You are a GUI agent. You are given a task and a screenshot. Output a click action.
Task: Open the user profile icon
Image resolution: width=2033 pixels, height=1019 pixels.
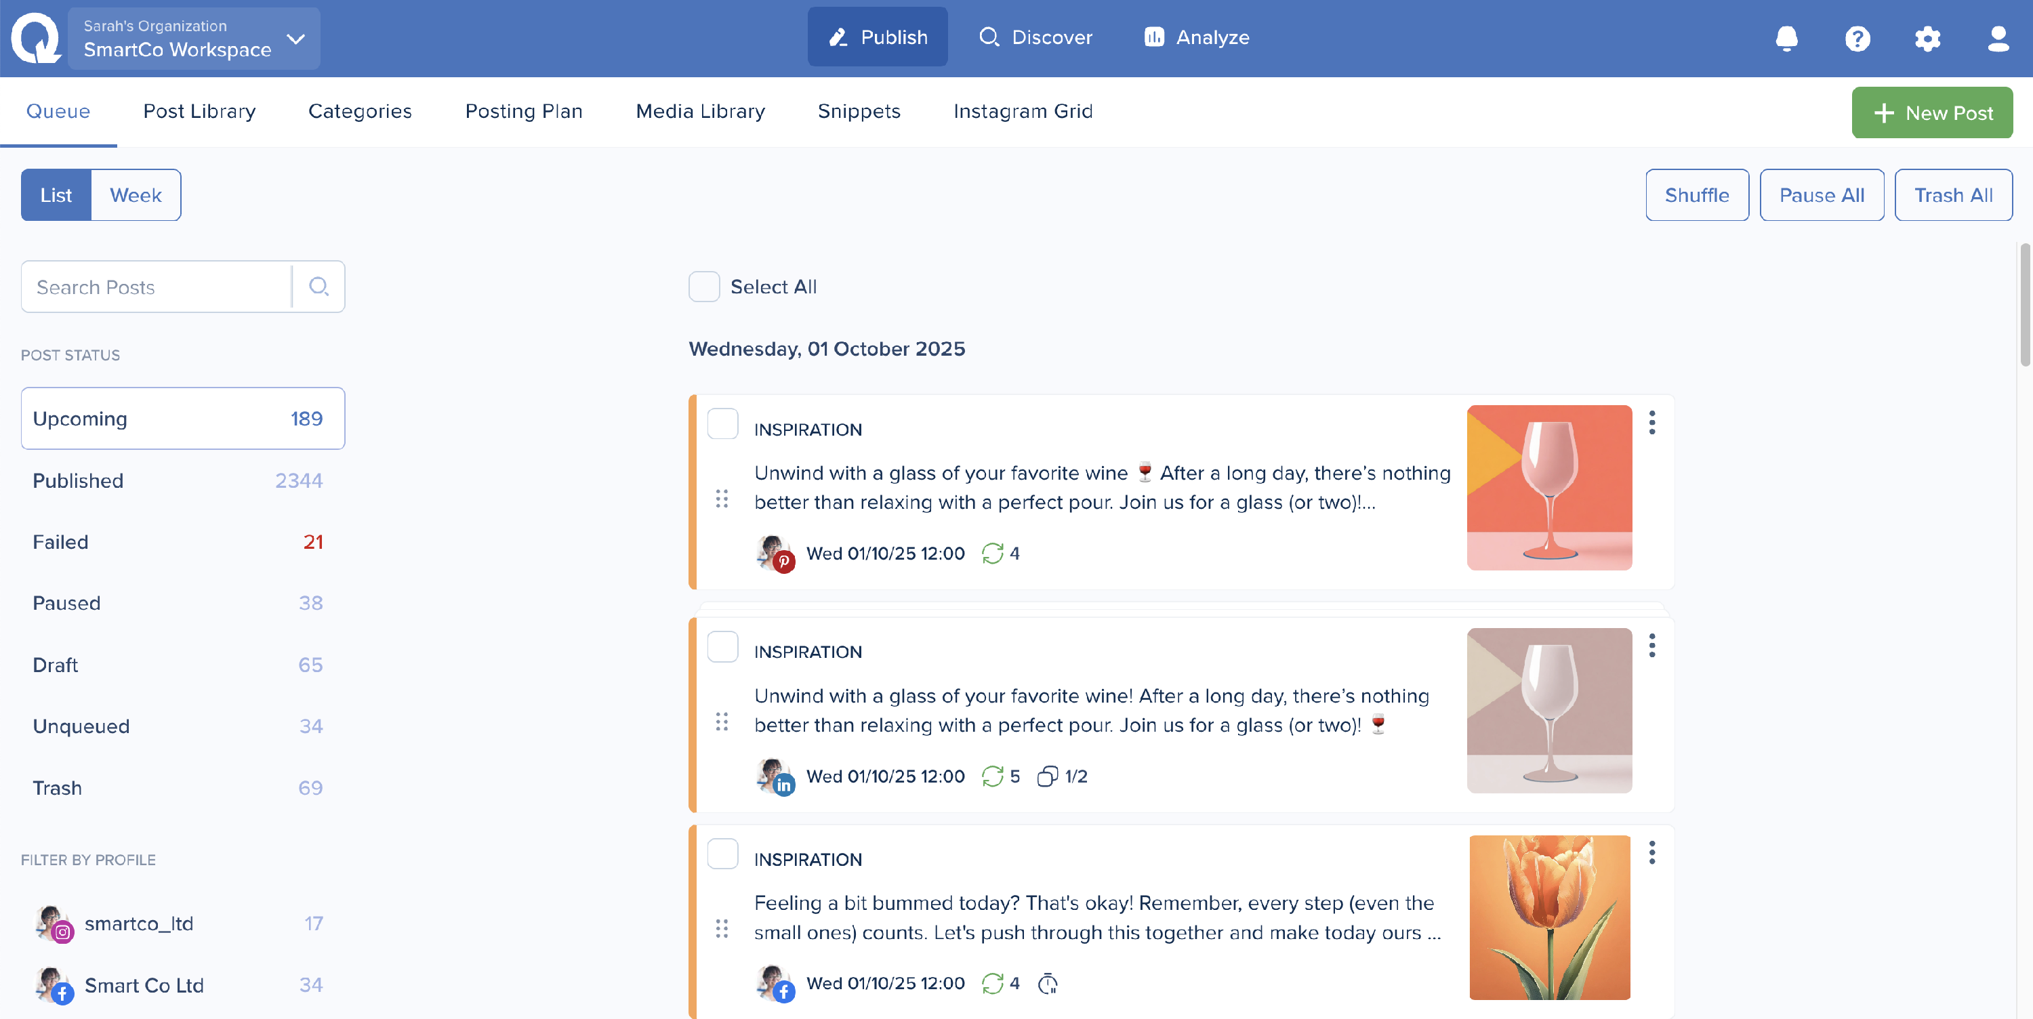pos(1998,38)
